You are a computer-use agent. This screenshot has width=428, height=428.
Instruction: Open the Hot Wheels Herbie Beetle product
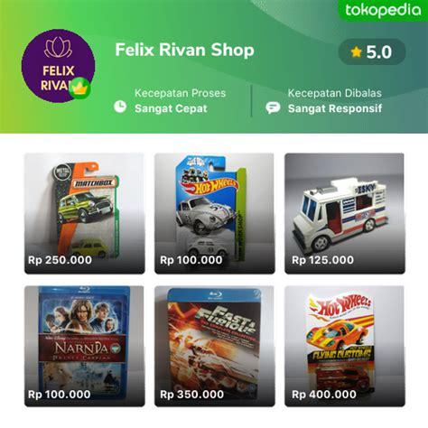tap(215, 213)
